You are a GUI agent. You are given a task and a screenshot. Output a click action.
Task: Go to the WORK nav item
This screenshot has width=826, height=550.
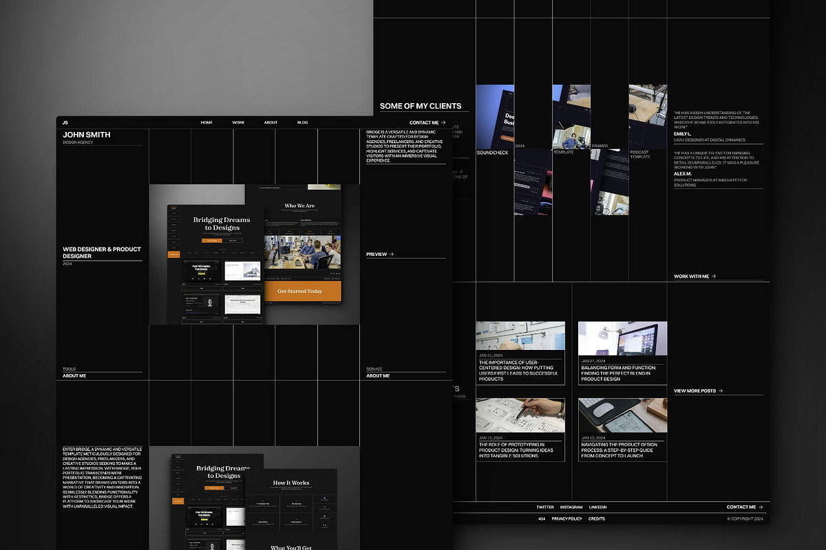238,122
